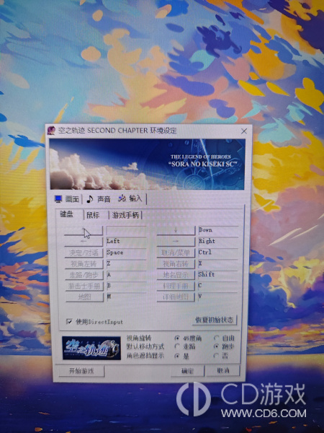Click the 取消 button at bottom
This screenshot has height=433, width=324.
pyautogui.click(x=223, y=370)
